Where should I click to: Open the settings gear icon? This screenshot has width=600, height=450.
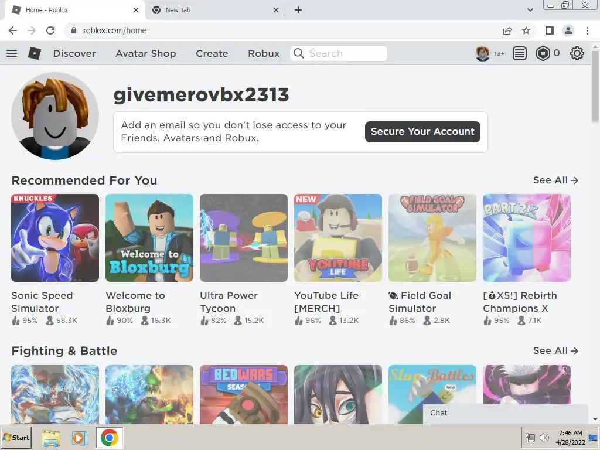click(x=577, y=53)
